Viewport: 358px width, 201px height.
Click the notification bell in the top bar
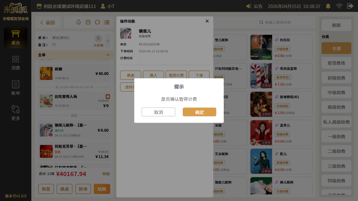coord(328,6)
